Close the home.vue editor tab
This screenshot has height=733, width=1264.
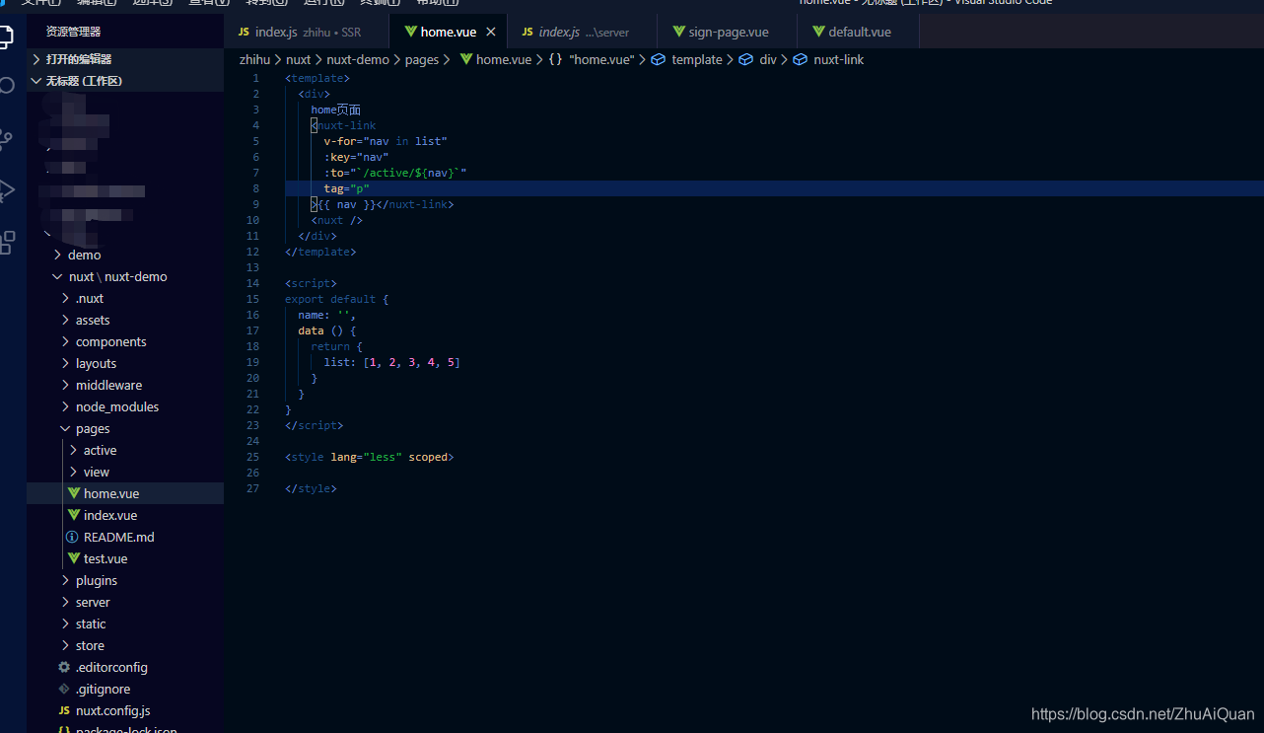pyautogui.click(x=491, y=32)
